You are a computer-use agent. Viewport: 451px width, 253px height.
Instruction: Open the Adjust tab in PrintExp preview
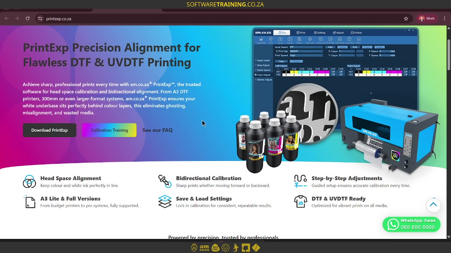click(338, 33)
